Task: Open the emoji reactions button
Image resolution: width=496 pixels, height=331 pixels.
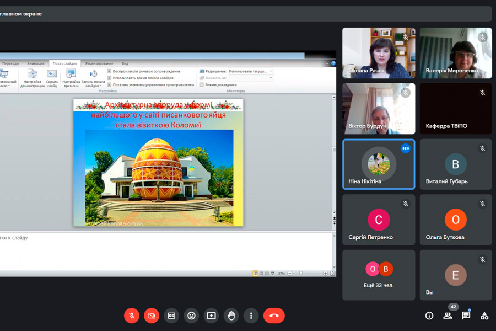Action: click(191, 316)
